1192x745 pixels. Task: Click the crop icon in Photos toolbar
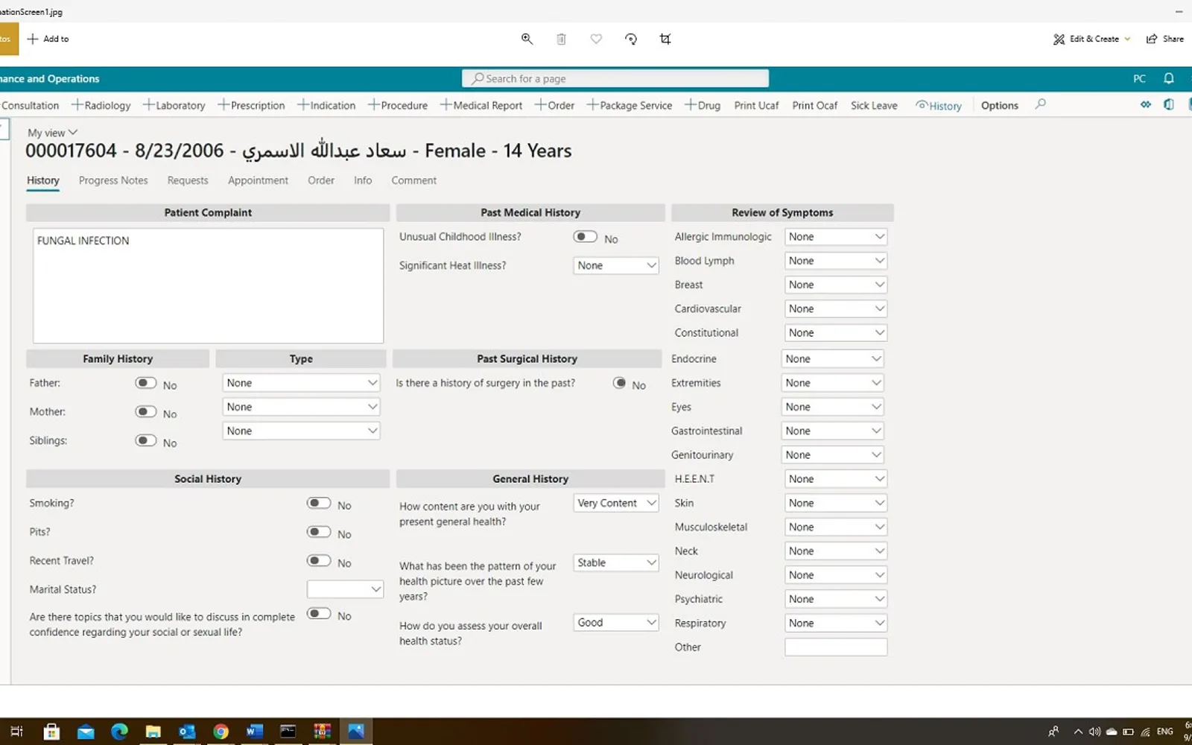coord(665,39)
